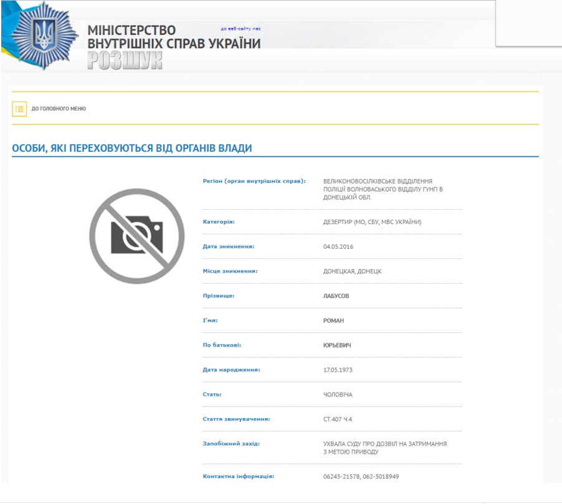The width and height of the screenshot is (562, 504).
Task: Click the place value 'ДОНЕЦКАЯ, ДОНЕЦК'
Action: 352,271
